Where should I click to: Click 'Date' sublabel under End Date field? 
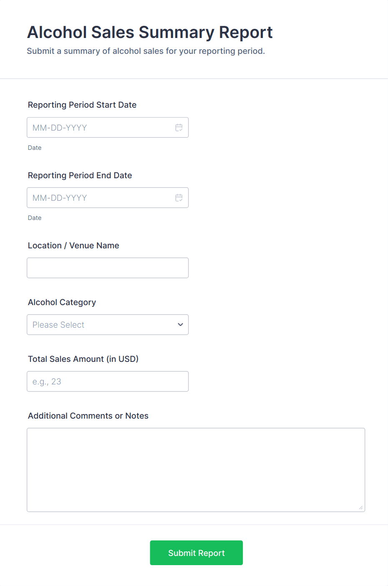click(x=35, y=218)
